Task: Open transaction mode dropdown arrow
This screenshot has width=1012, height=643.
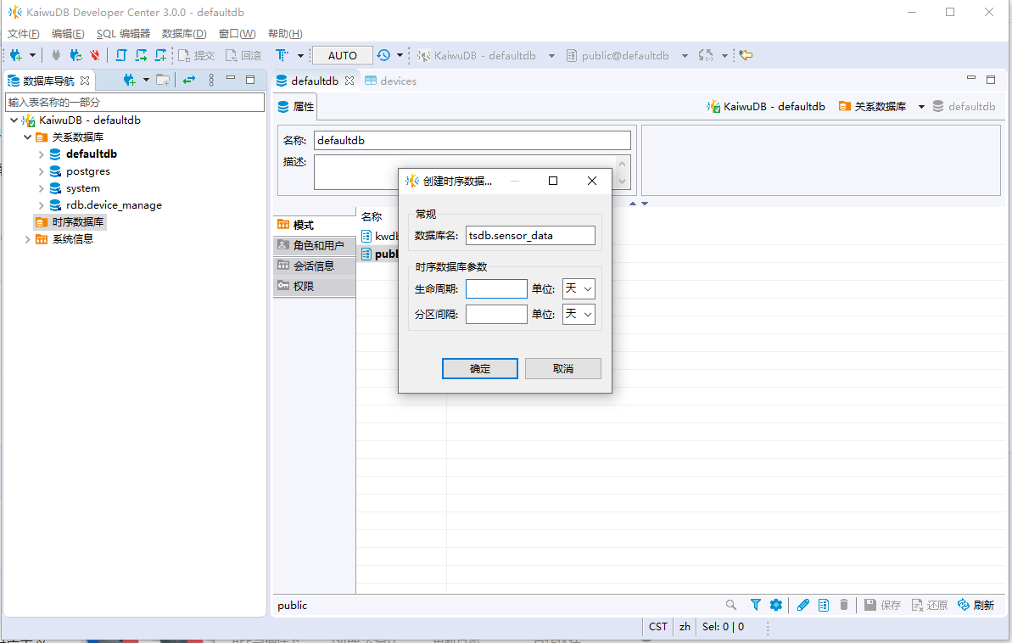Action: pyautogui.click(x=300, y=55)
